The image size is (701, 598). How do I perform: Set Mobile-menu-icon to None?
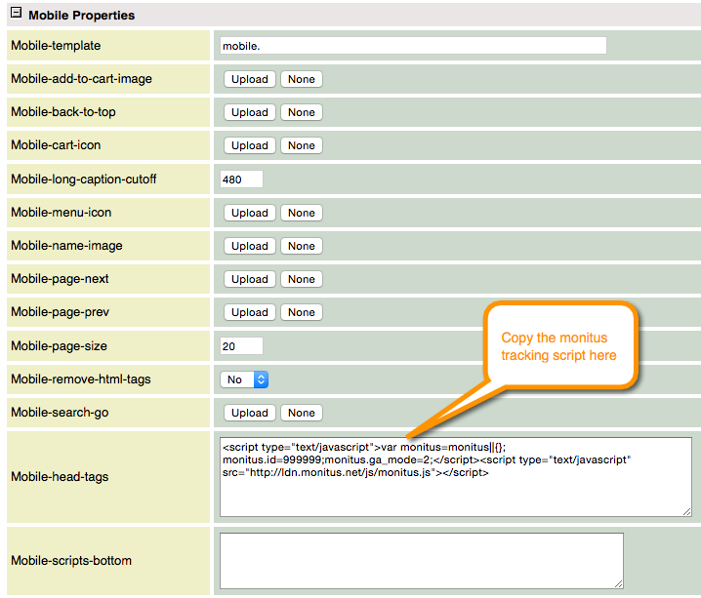click(x=302, y=213)
